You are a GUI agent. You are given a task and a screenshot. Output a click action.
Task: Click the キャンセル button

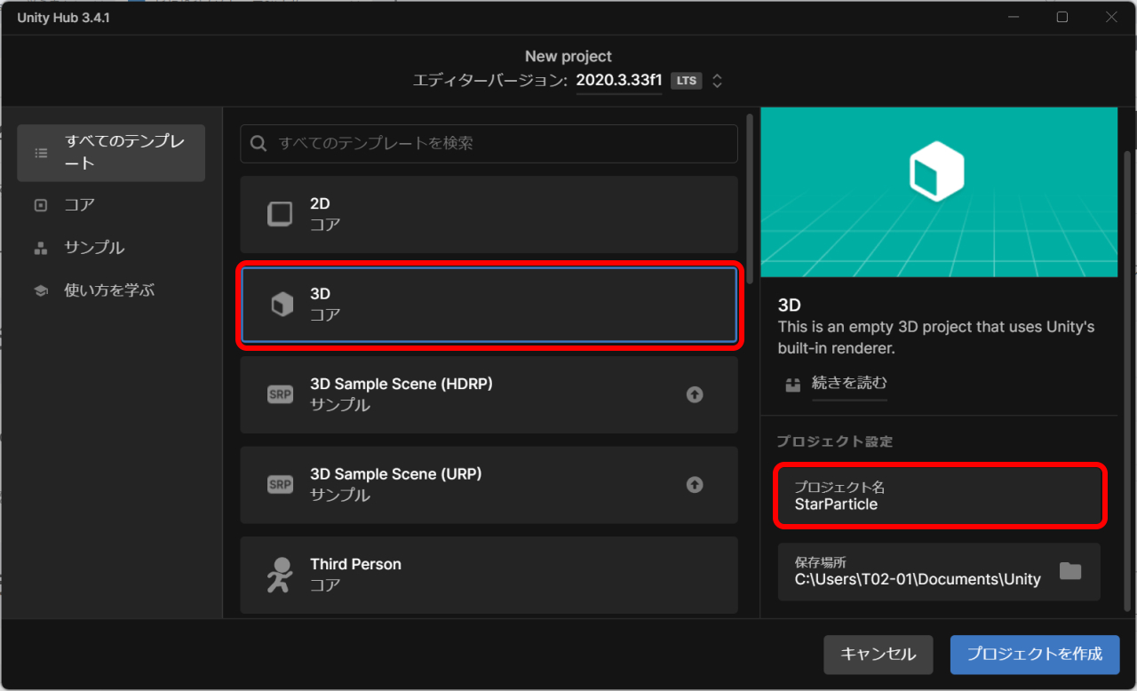point(878,655)
